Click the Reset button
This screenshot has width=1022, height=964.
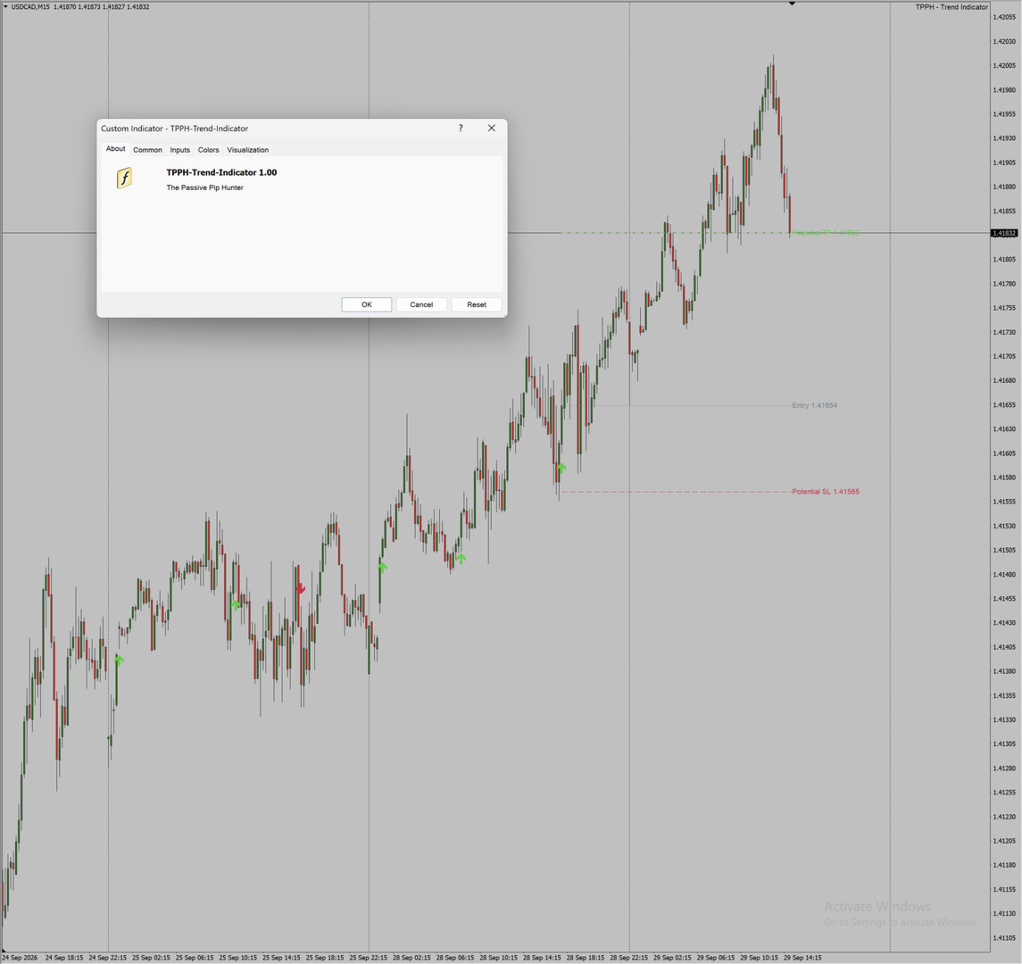pyautogui.click(x=477, y=304)
